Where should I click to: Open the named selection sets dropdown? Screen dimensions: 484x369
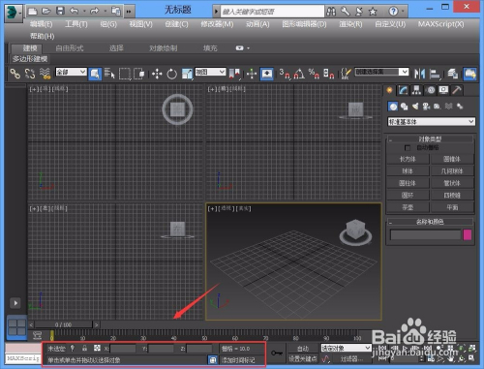tap(381, 72)
